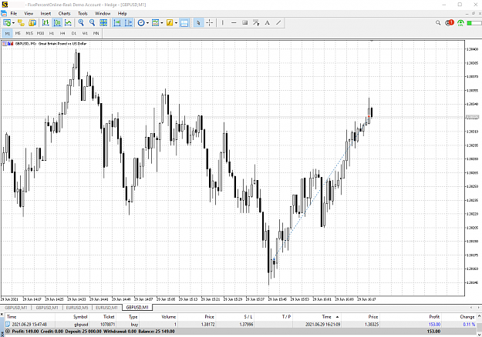Switch timeframe to M30
Viewport: 482px width, 337px height.
coord(40,33)
